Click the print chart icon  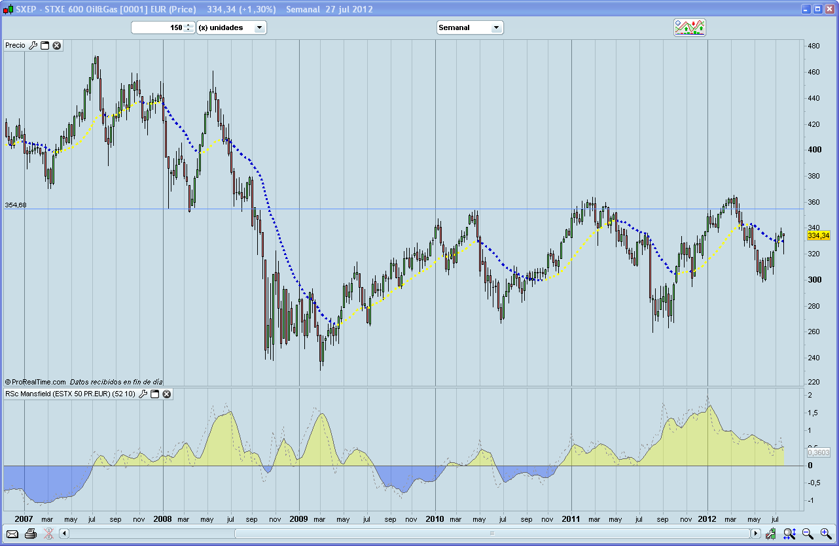(30, 534)
